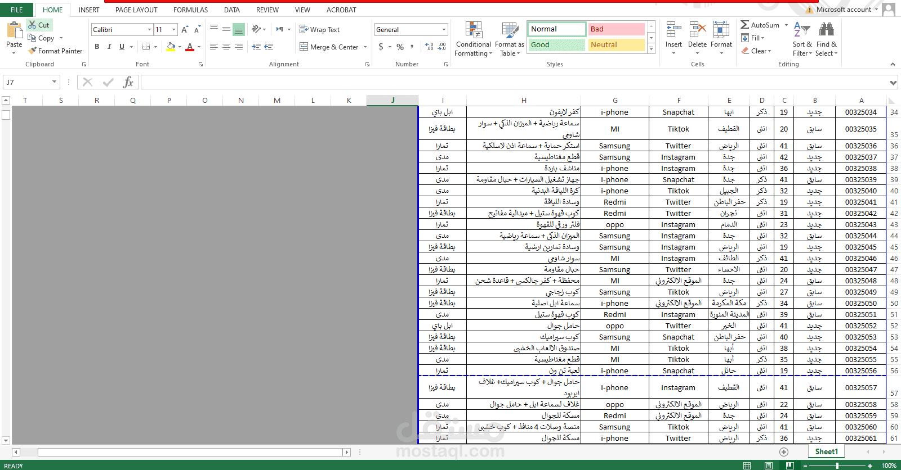Toggle Wrap Text

319,29
